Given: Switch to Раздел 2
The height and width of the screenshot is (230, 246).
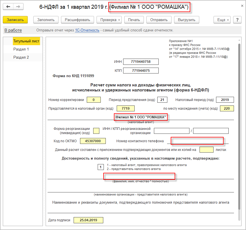Looking at the screenshot, I should tap(21, 58).
